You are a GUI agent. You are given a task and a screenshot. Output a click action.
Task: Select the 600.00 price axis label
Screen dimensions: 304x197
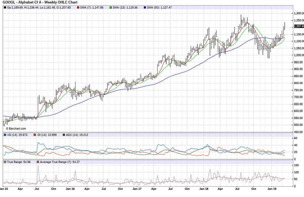pos(298,111)
